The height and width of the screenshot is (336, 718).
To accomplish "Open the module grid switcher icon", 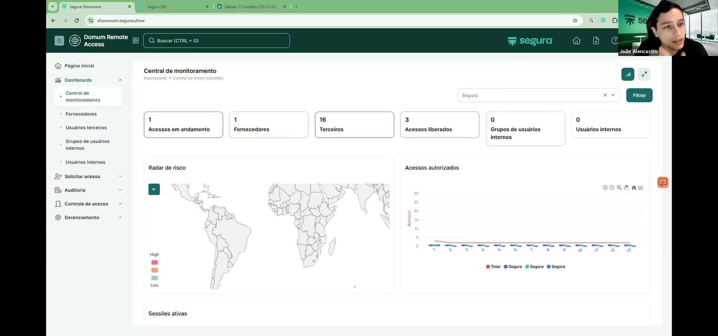I will [x=136, y=41].
